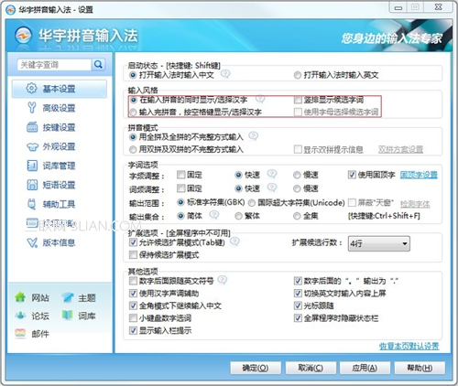Check 固定 in 字频调整 row

(181, 175)
